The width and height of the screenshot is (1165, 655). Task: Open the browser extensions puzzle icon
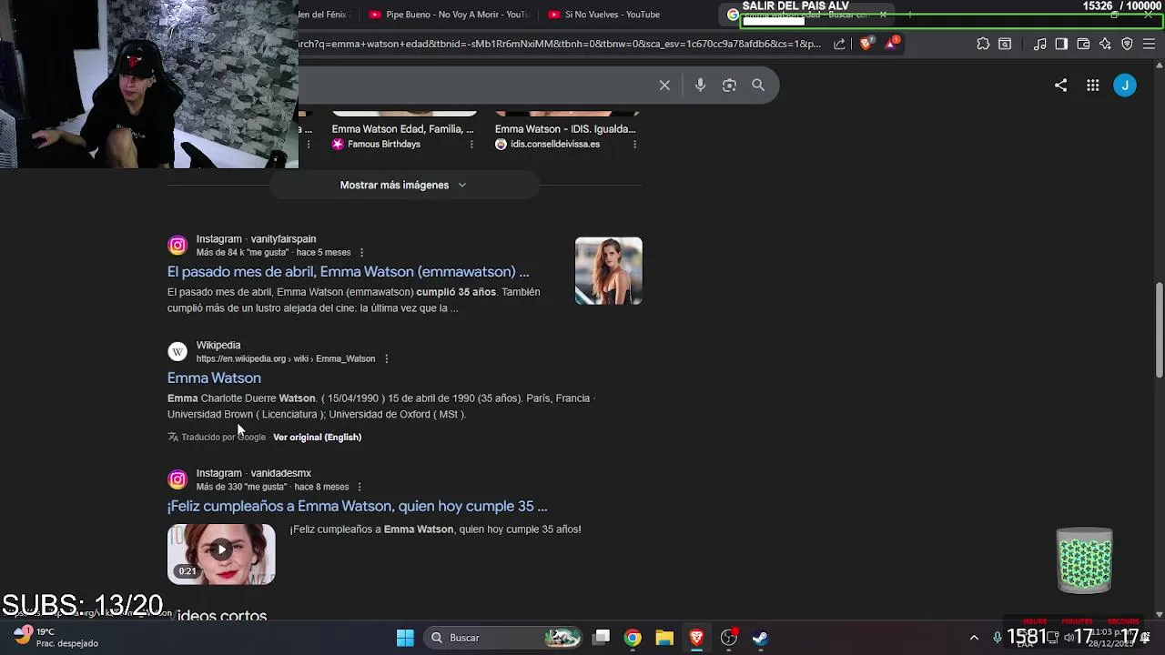983,44
